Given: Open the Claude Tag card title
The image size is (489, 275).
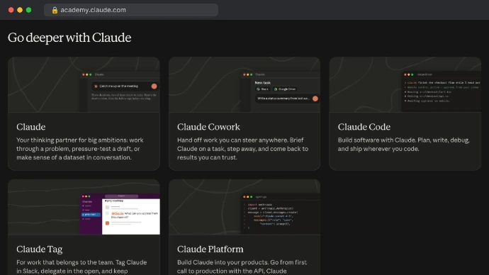Looking at the screenshot, I should coord(39,249).
